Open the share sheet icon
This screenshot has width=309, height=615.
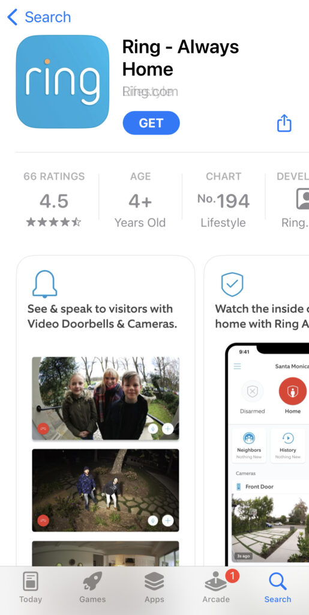(284, 123)
